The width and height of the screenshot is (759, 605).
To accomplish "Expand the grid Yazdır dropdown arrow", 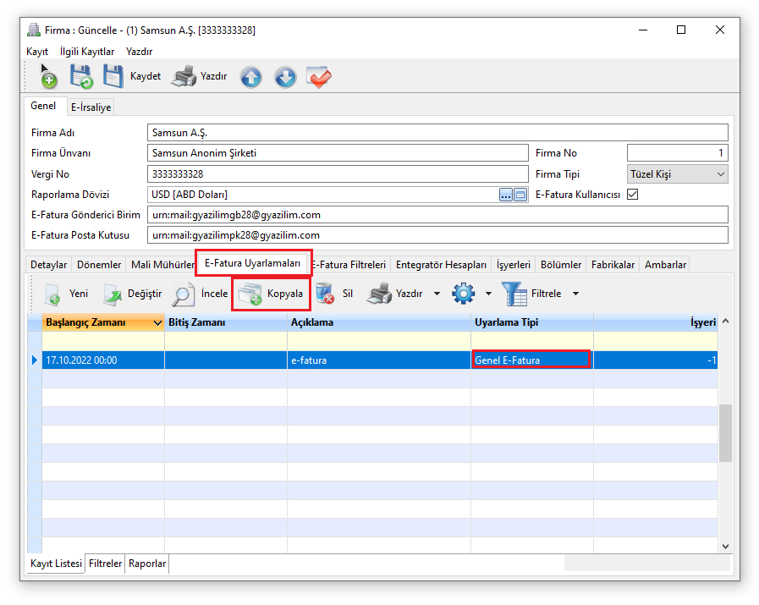I will point(437,294).
